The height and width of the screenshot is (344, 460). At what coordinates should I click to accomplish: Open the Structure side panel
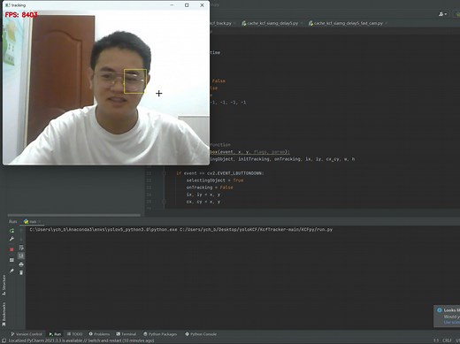click(4, 285)
